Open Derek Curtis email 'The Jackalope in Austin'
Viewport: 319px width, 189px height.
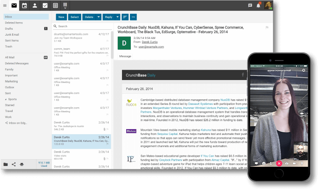pos(81,126)
